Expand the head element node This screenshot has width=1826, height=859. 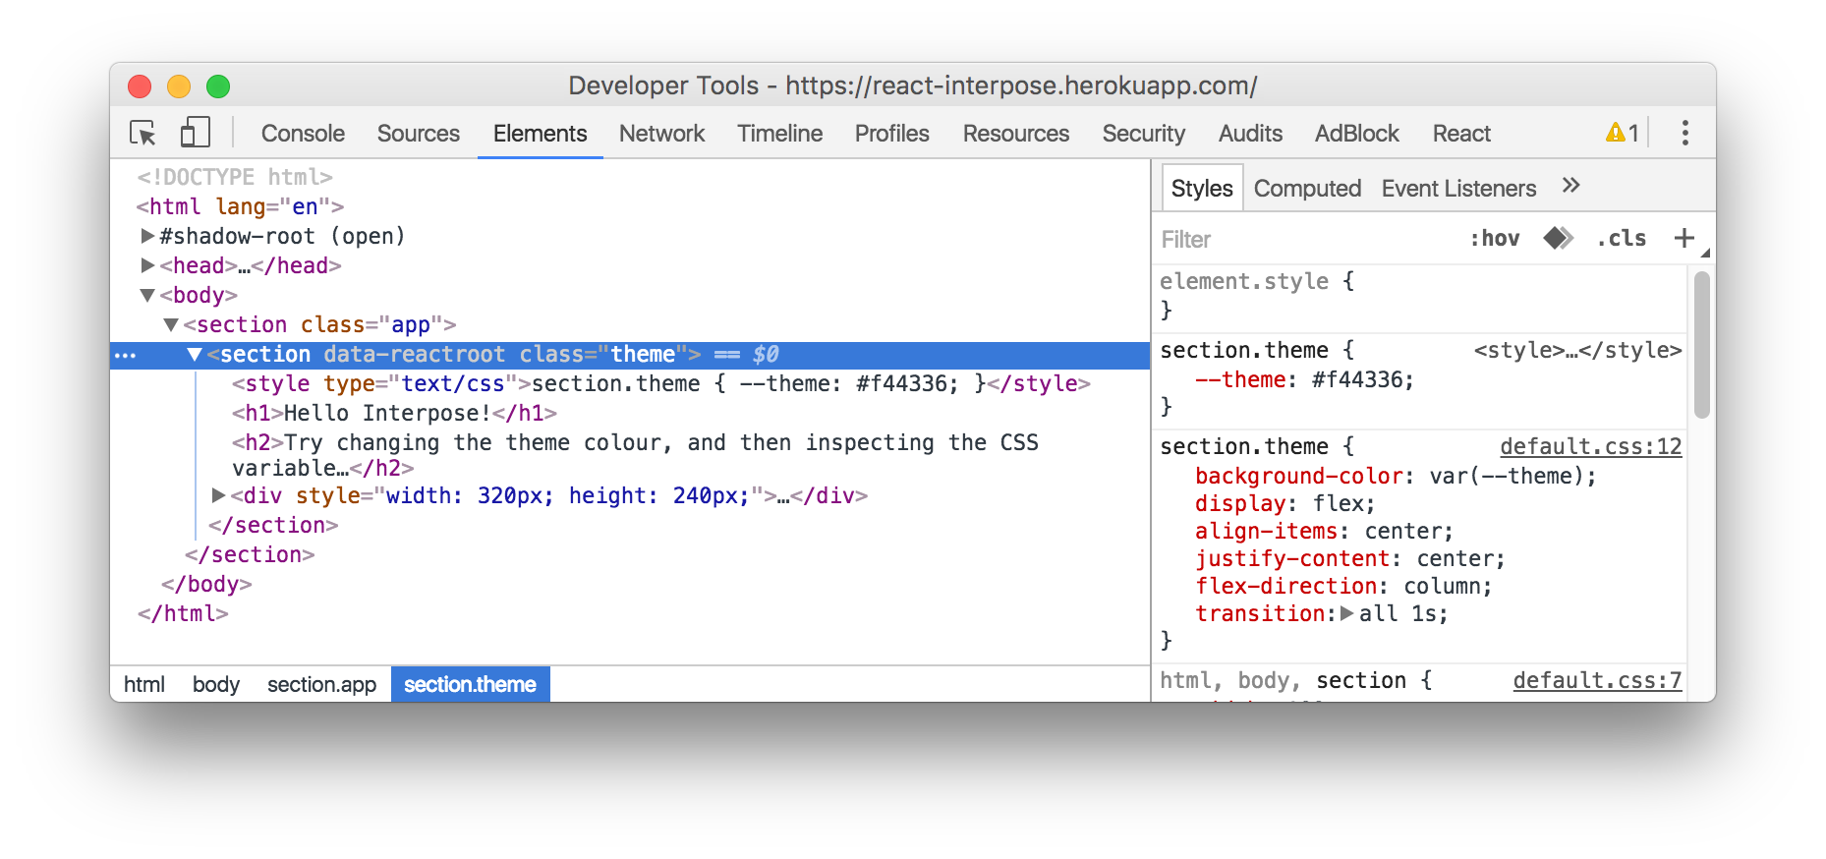[x=147, y=265]
